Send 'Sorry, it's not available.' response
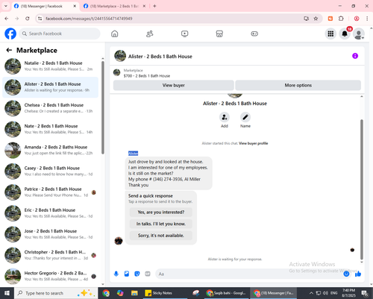 tap(161, 236)
